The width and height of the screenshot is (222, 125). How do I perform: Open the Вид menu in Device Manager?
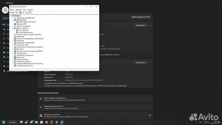coord(24,10)
